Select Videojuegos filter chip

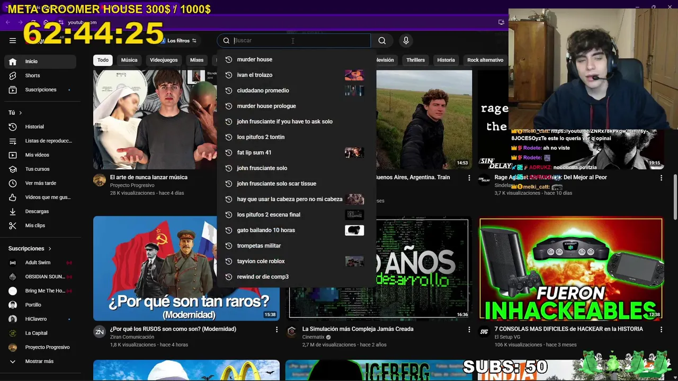click(x=164, y=60)
